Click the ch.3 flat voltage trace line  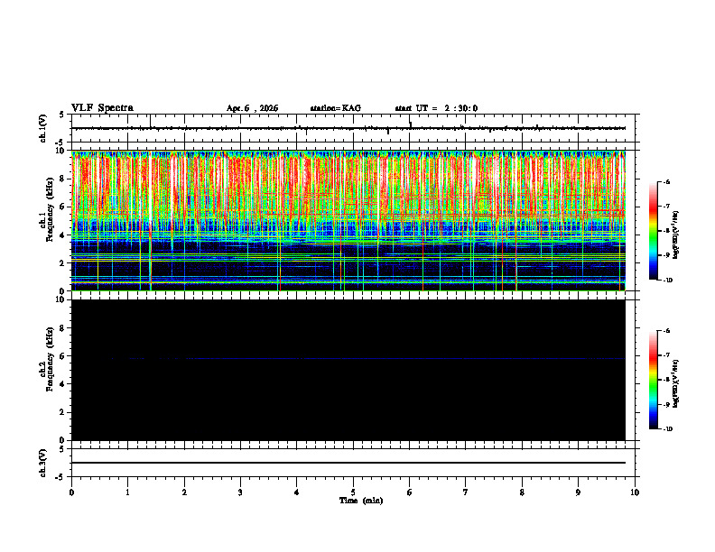(x=348, y=463)
